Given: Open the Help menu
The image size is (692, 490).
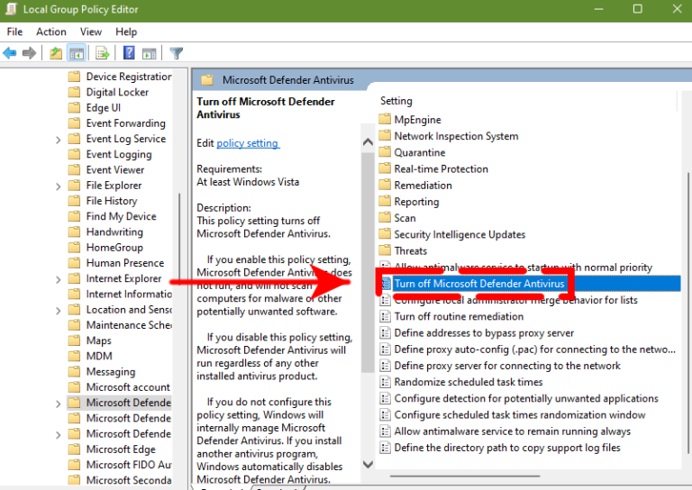Looking at the screenshot, I should point(126,32).
